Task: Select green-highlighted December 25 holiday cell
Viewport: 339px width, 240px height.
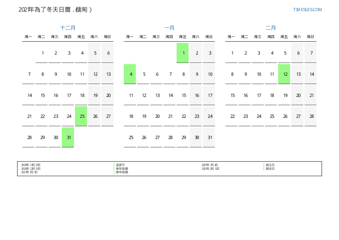Action: pos(81,116)
